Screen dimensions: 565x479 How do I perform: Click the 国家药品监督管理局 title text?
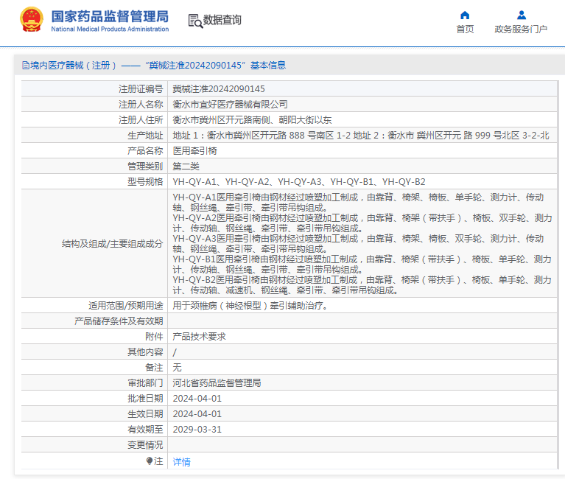click(110, 16)
